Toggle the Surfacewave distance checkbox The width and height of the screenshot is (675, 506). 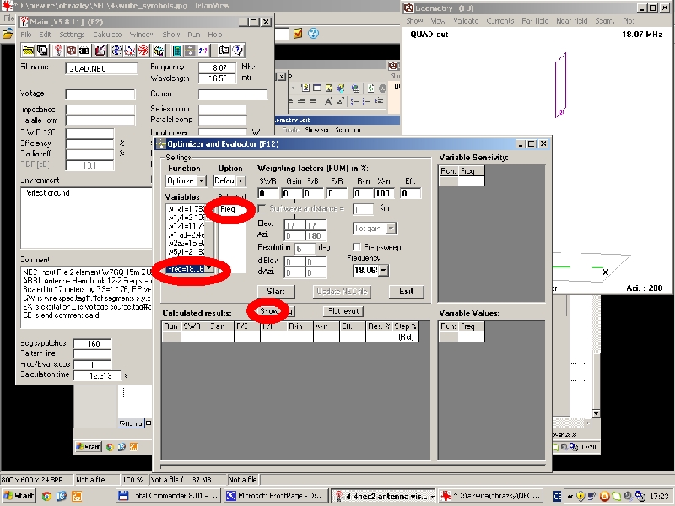click(262, 208)
